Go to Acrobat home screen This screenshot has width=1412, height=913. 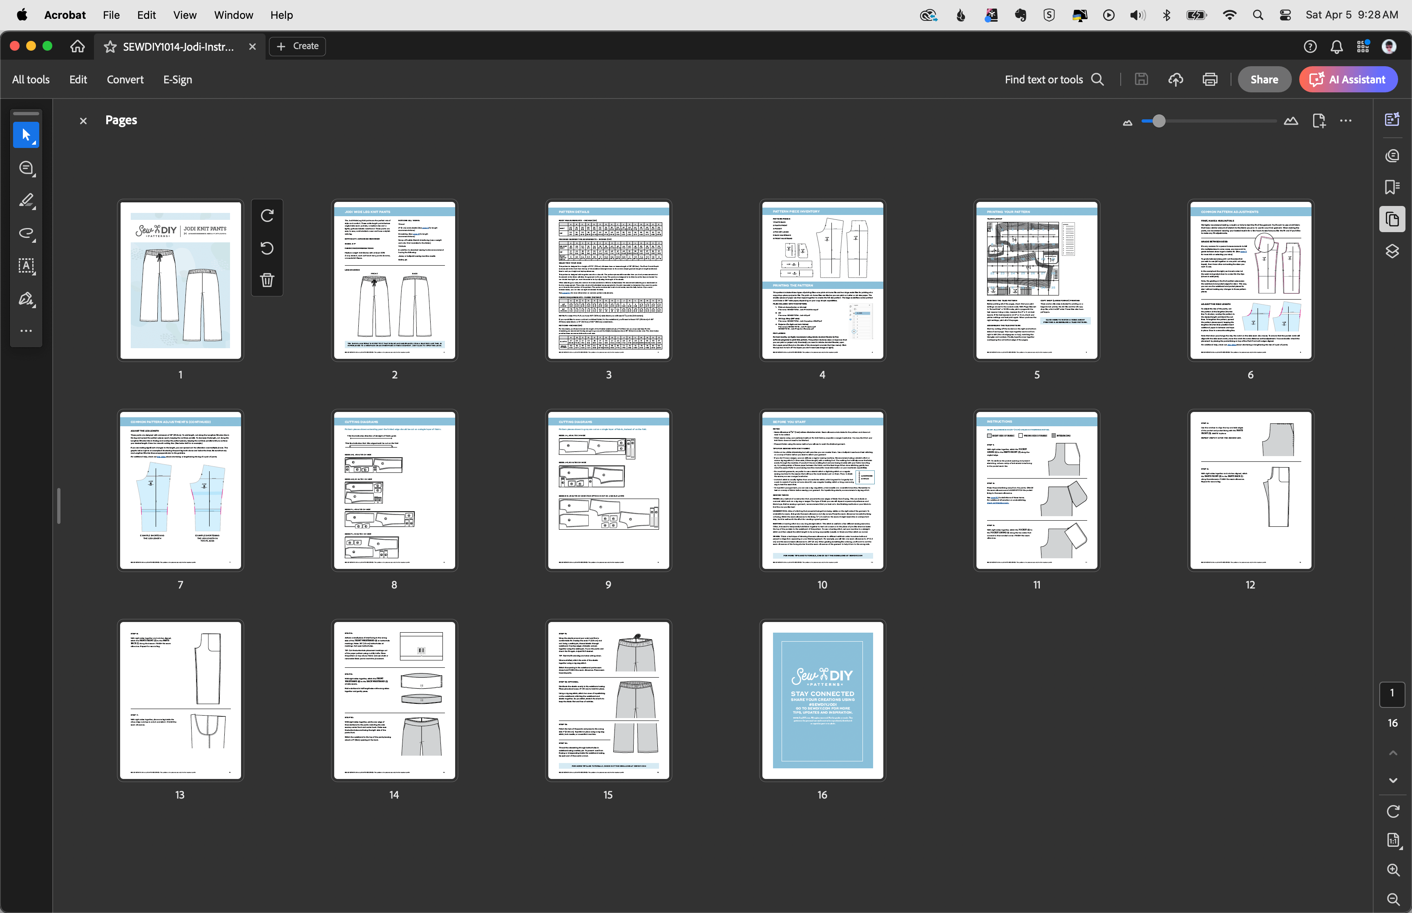(78, 46)
